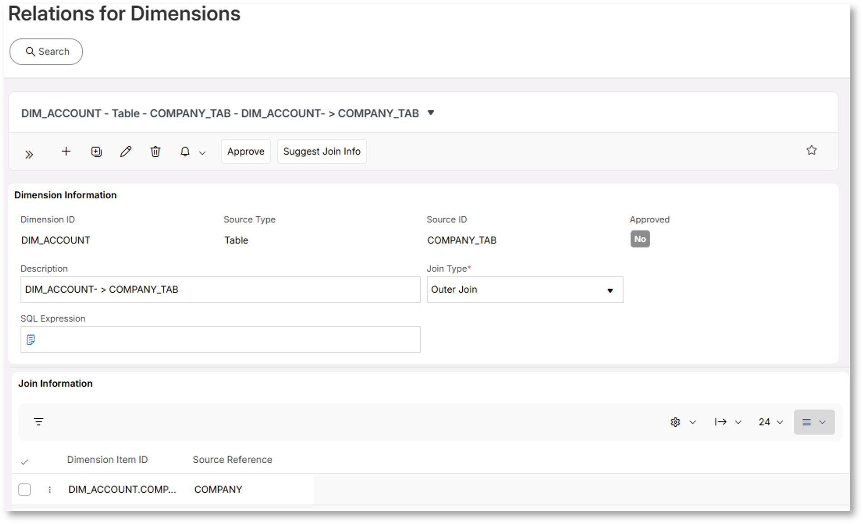Toggle the Approved No badge

(640, 239)
